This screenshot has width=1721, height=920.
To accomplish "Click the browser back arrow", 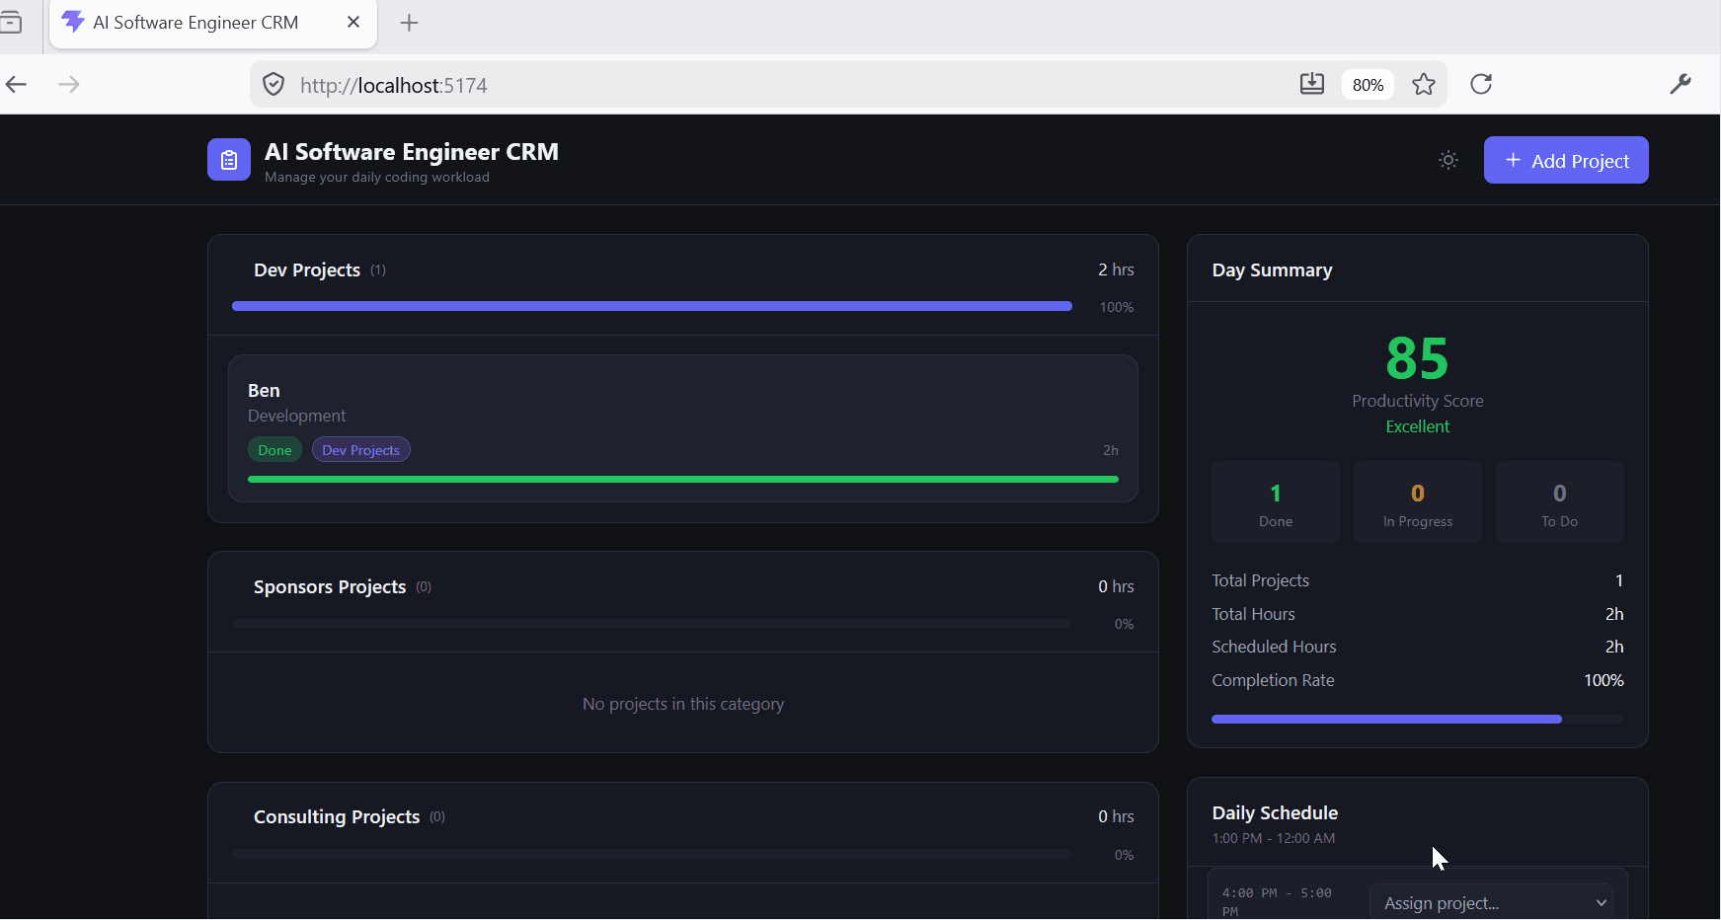I will point(17,85).
